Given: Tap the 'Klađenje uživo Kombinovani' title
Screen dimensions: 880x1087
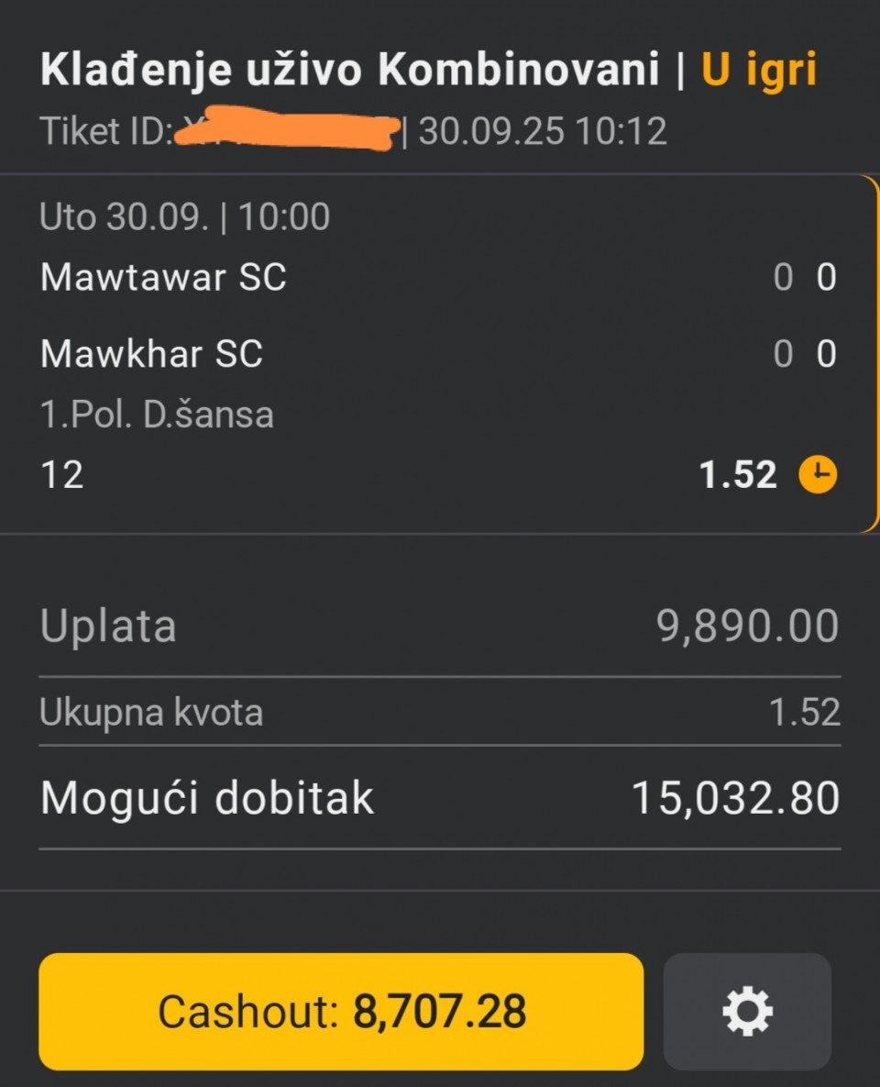Looking at the screenshot, I should [x=349, y=70].
